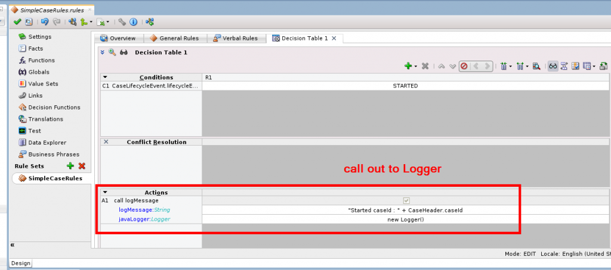Click the previous left-arrow icon in toolbar
611x270 pixels.
(x=476, y=67)
